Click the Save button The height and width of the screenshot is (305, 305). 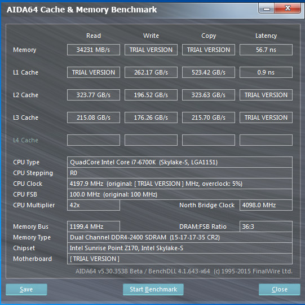point(26,289)
